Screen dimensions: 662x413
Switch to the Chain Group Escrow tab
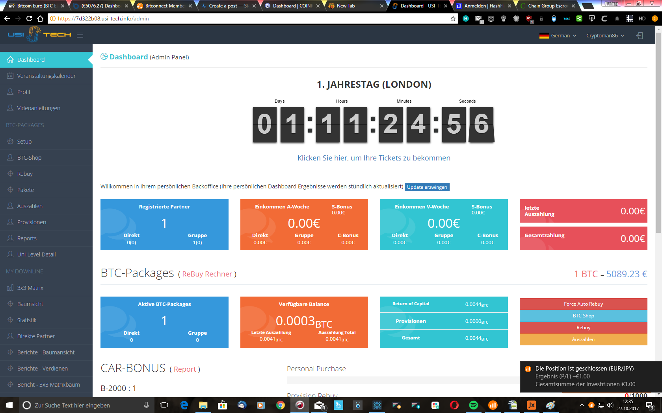click(547, 6)
